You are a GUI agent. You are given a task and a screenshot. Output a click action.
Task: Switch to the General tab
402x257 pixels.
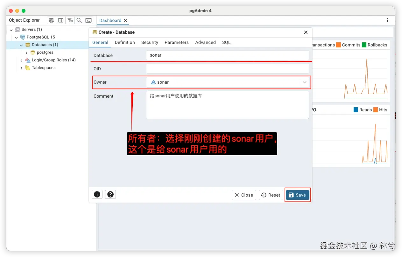100,42
